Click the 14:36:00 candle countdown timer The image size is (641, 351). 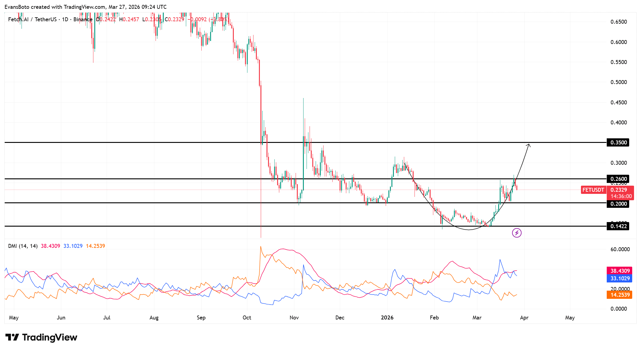(x=621, y=196)
